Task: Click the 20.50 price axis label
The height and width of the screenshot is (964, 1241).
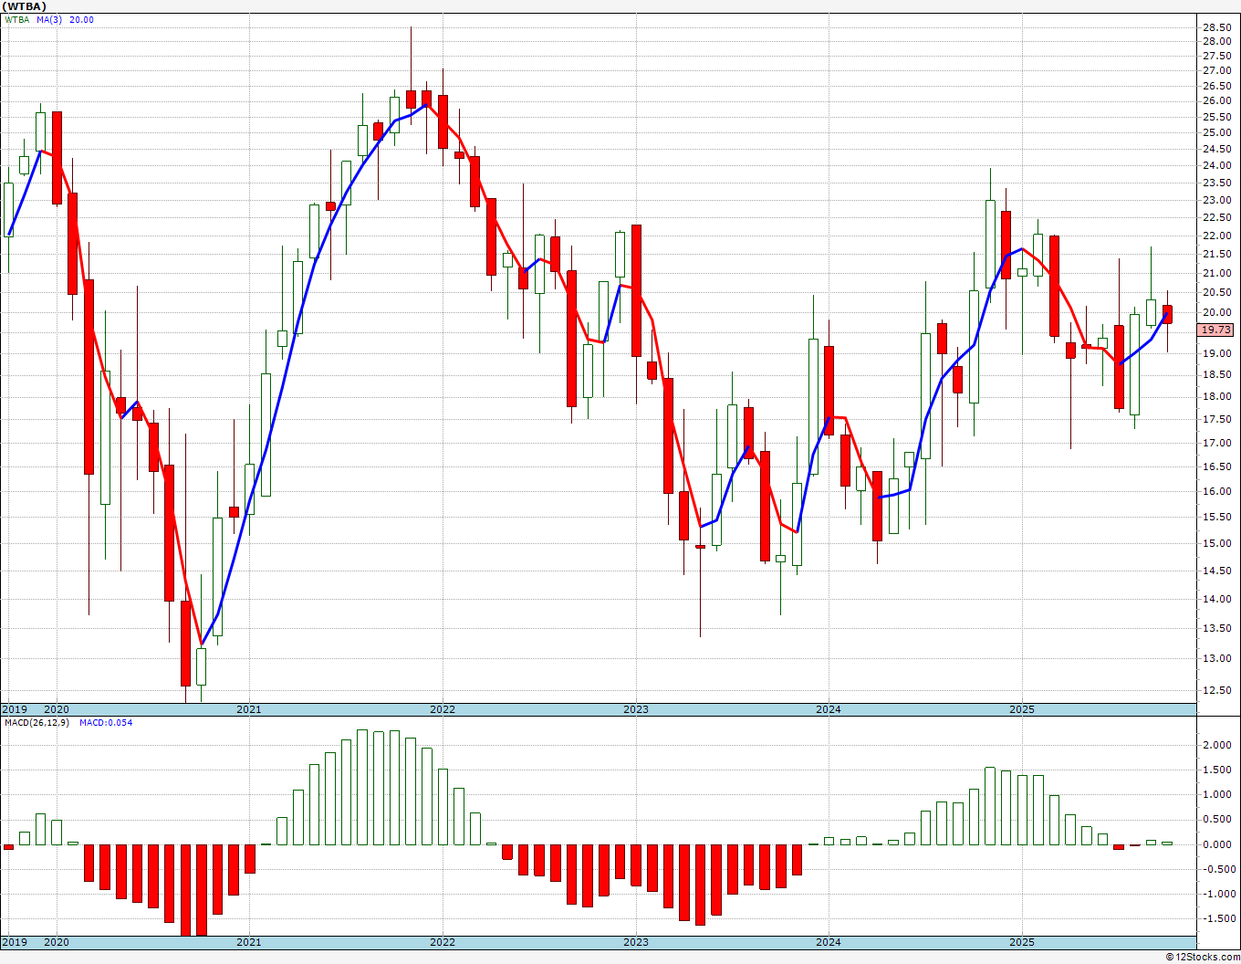Action: point(1217,292)
